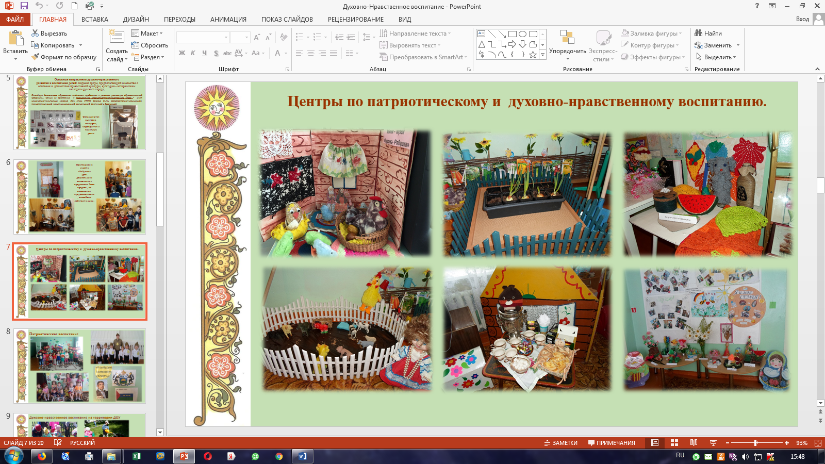Toggle ЗАМЕТКИ notes pane
This screenshot has width=825, height=464.
[560, 443]
